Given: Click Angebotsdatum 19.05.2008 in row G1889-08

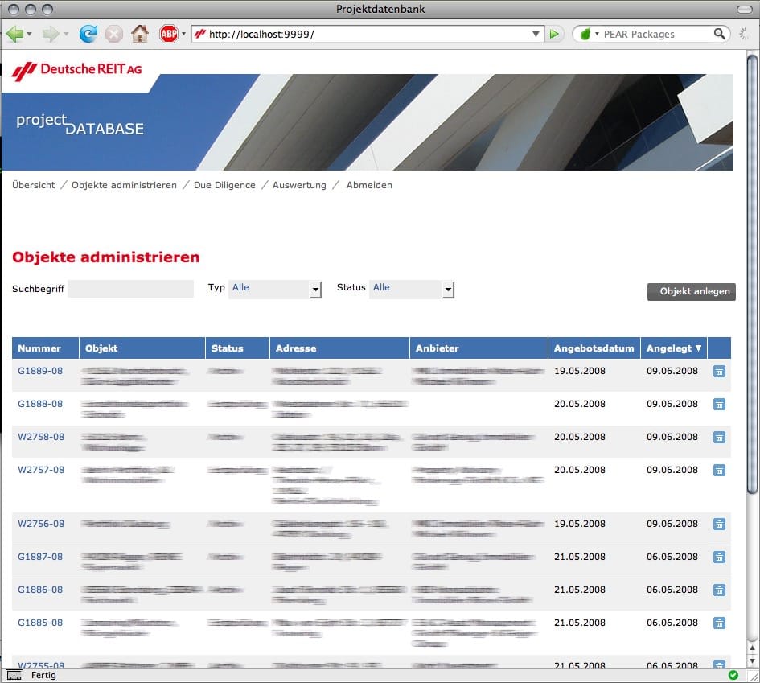Looking at the screenshot, I should click(580, 372).
